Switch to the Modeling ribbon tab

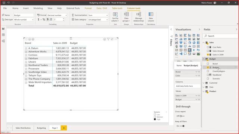[x=38, y=8]
